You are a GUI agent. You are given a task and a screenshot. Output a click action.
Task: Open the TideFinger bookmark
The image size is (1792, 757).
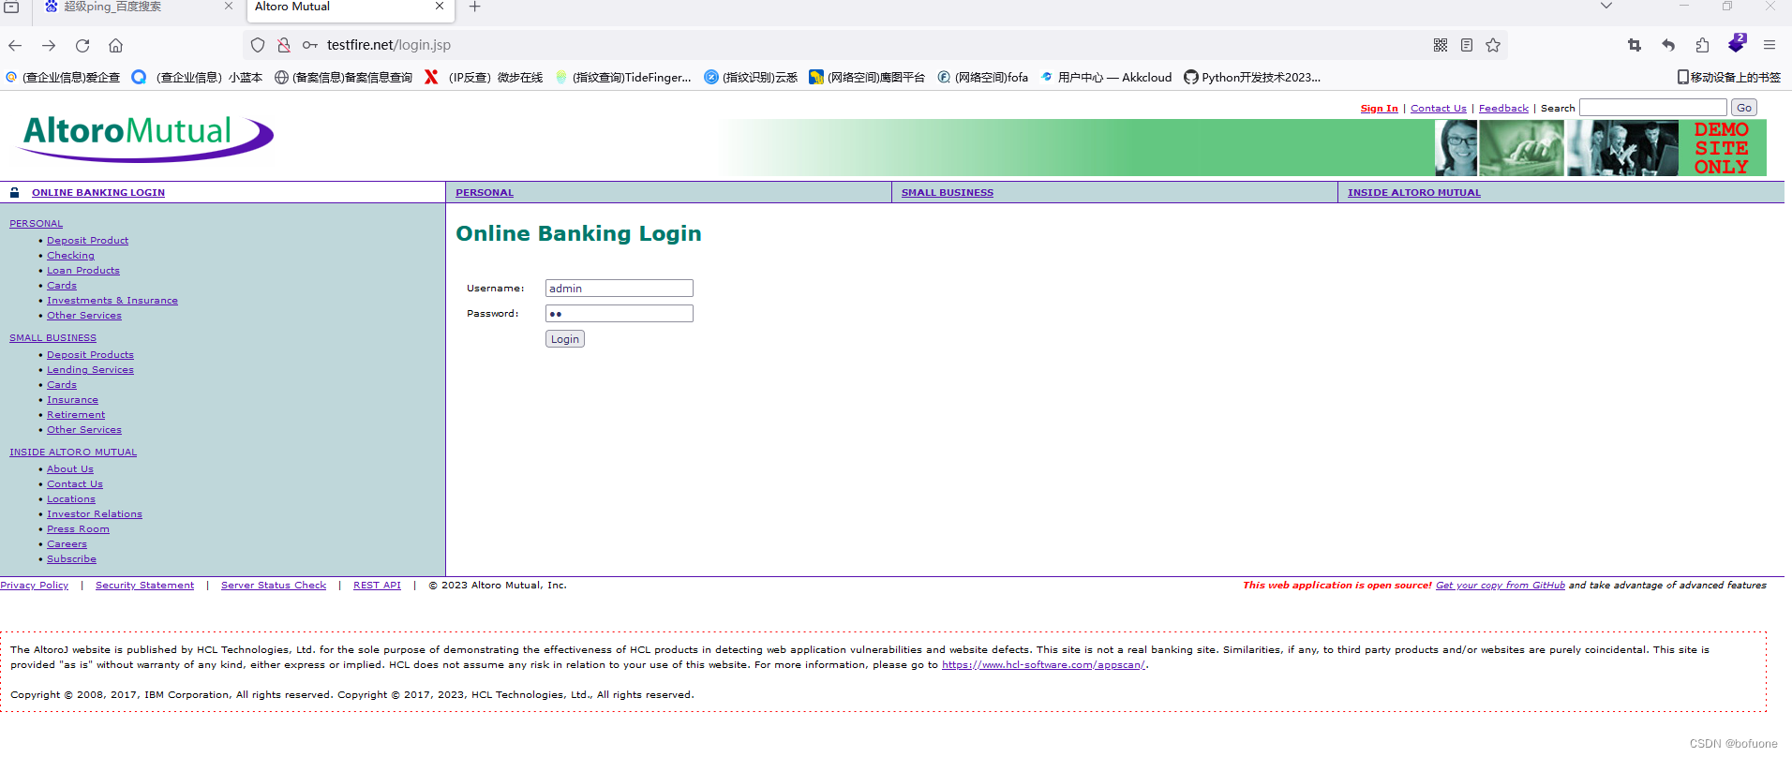coord(623,78)
